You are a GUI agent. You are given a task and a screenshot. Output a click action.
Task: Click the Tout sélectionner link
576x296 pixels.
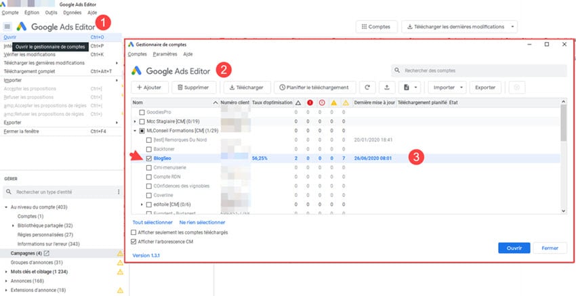pyautogui.click(x=152, y=222)
